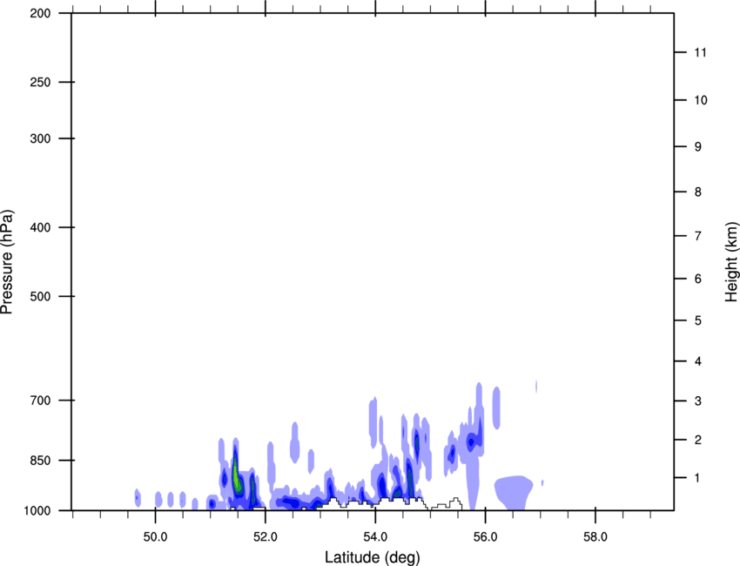Click the 54.0 latitude tick label

[x=375, y=537]
